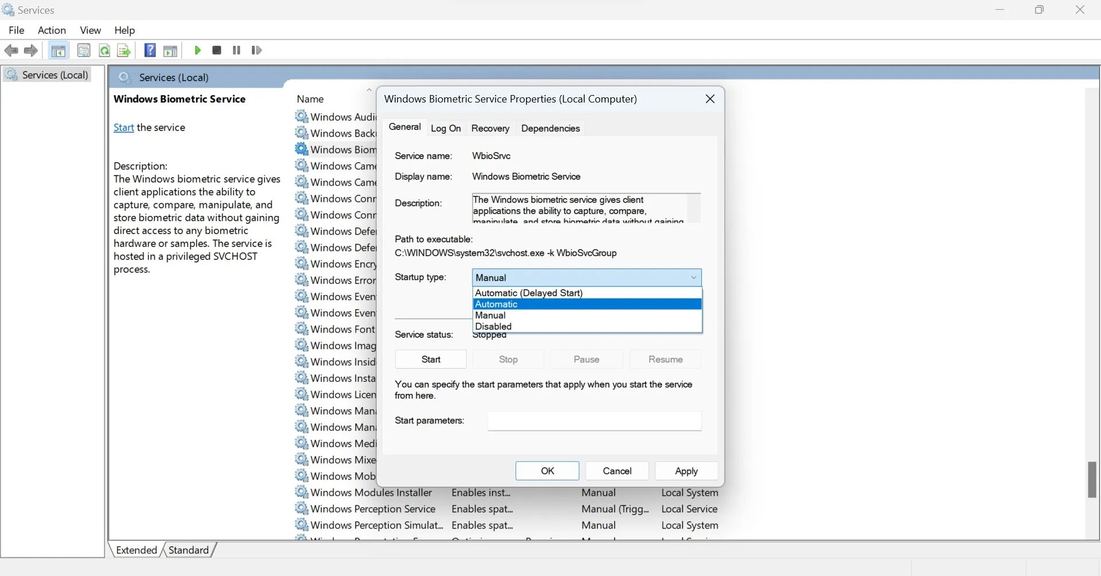Click the Apply button
Screen dimensions: 1101x576
(x=686, y=471)
